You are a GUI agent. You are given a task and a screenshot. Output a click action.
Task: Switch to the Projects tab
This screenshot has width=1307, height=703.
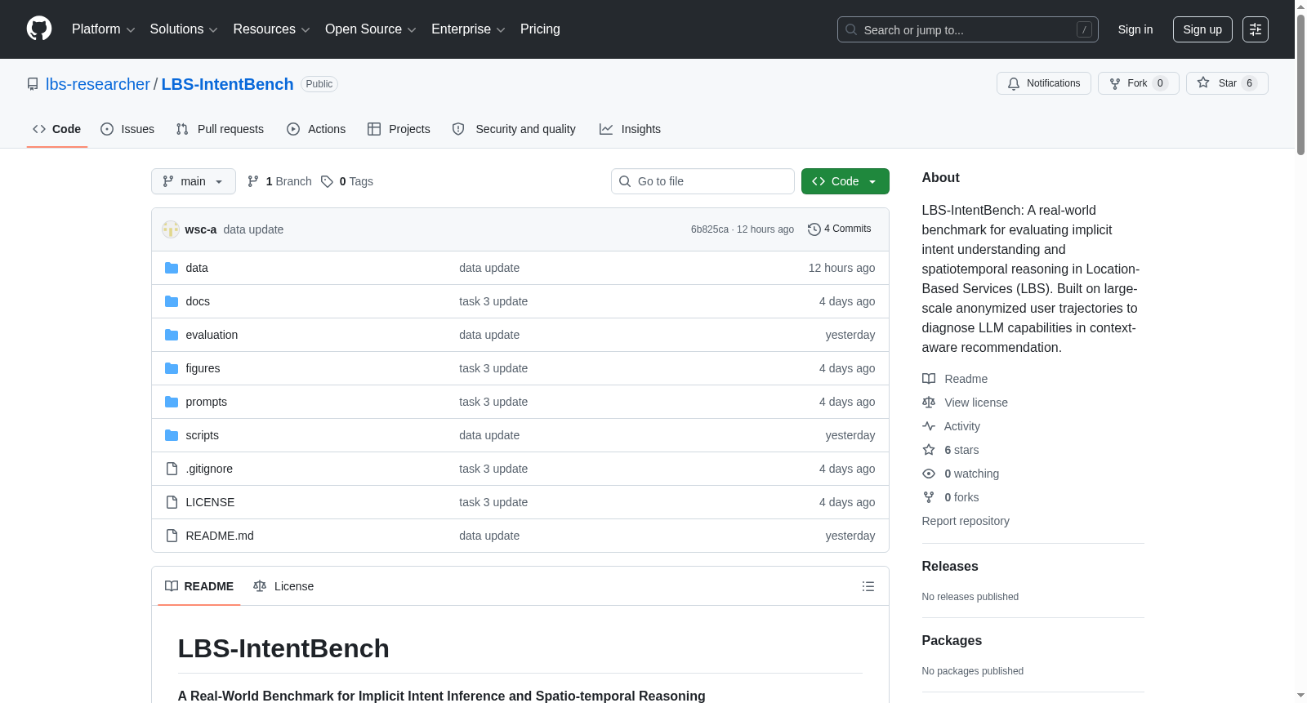399,129
